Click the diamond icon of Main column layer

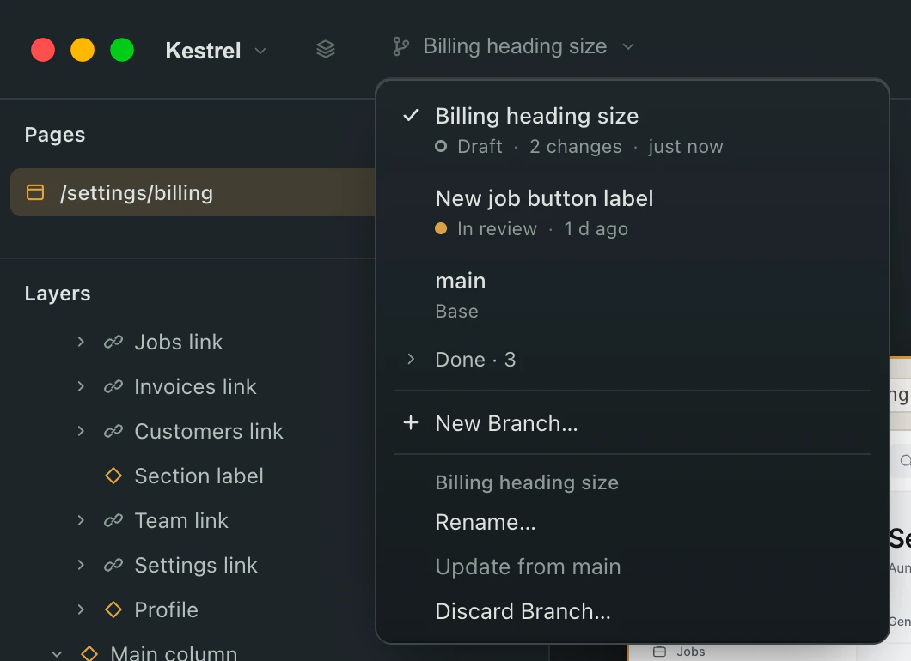click(x=89, y=653)
